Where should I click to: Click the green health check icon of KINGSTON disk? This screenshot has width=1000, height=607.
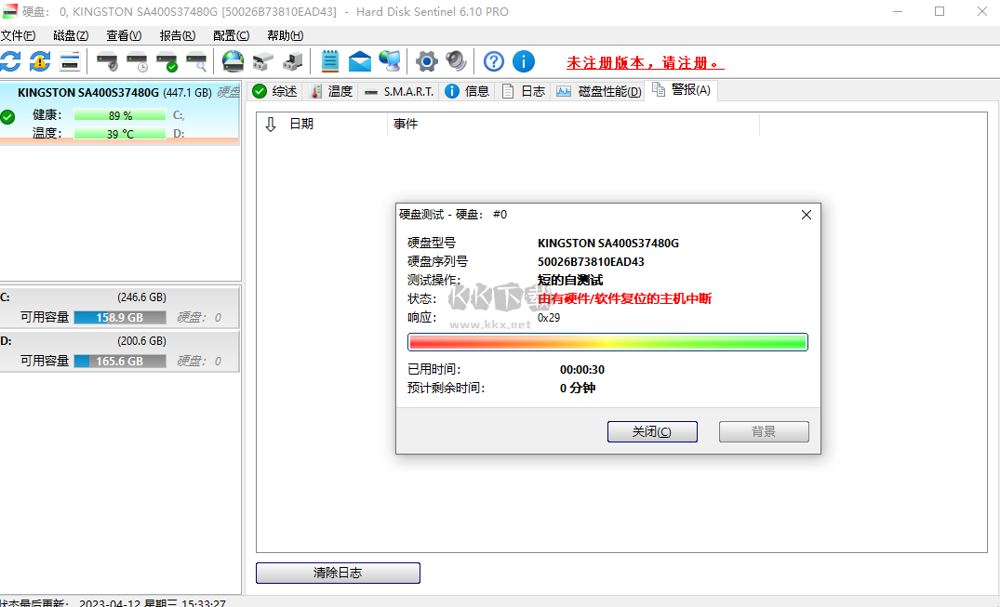click(x=7, y=117)
